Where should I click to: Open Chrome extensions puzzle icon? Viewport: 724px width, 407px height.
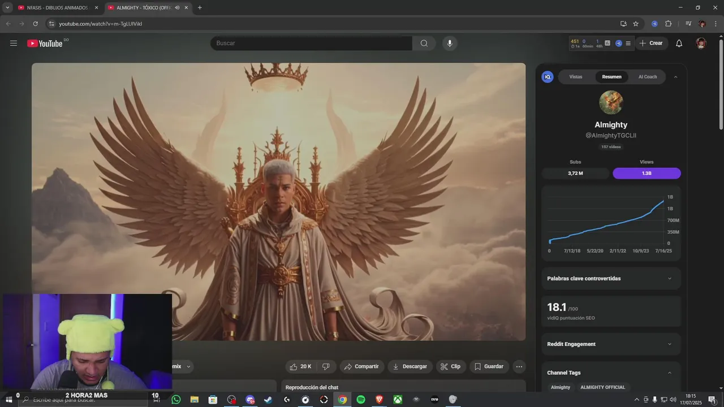tap(669, 24)
